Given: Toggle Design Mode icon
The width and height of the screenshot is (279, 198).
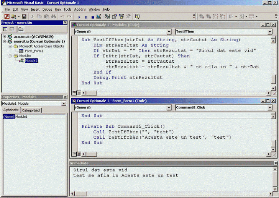Looking at the screenshot, I should click(x=99, y=16).
